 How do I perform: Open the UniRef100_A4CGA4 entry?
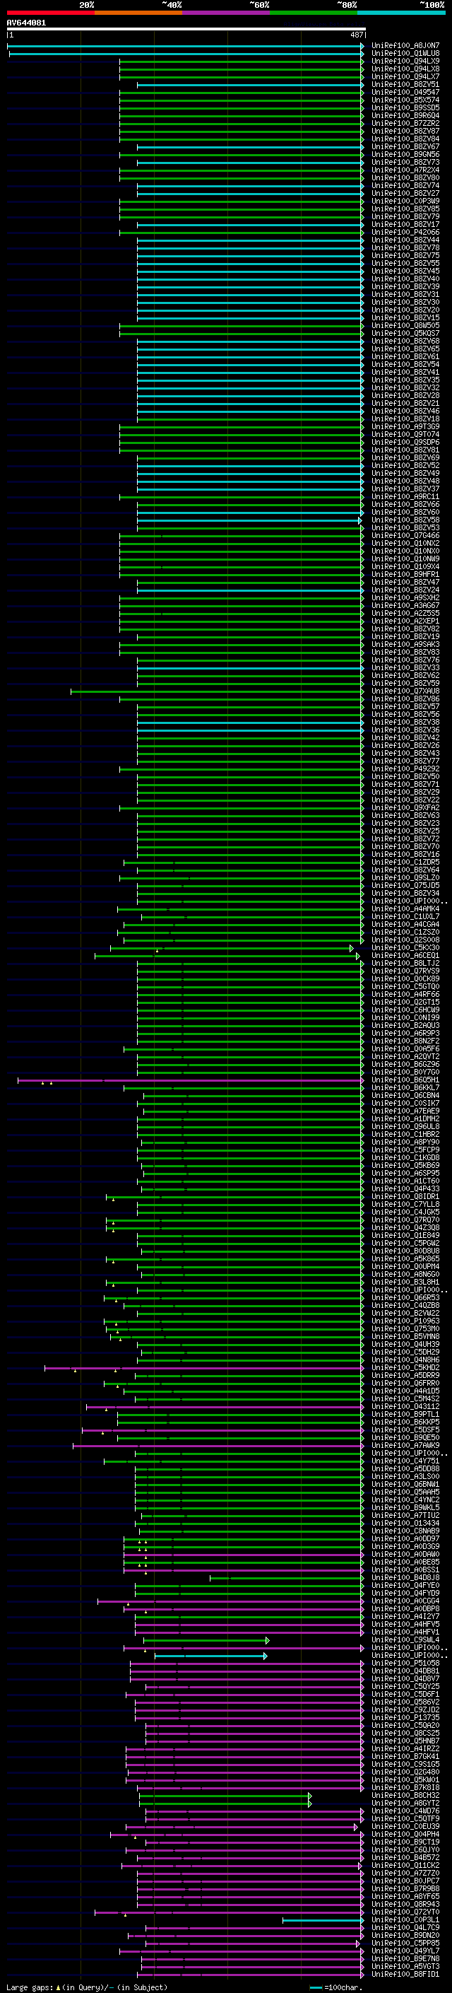(x=405, y=925)
